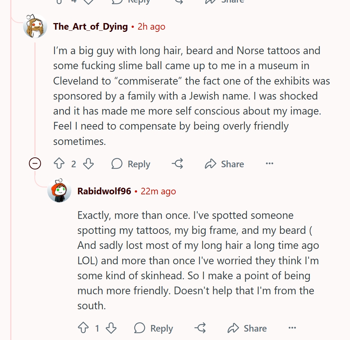This screenshot has width=350, height=340.
Task: Click the 2h ago timestamp
Action: click(x=151, y=27)
